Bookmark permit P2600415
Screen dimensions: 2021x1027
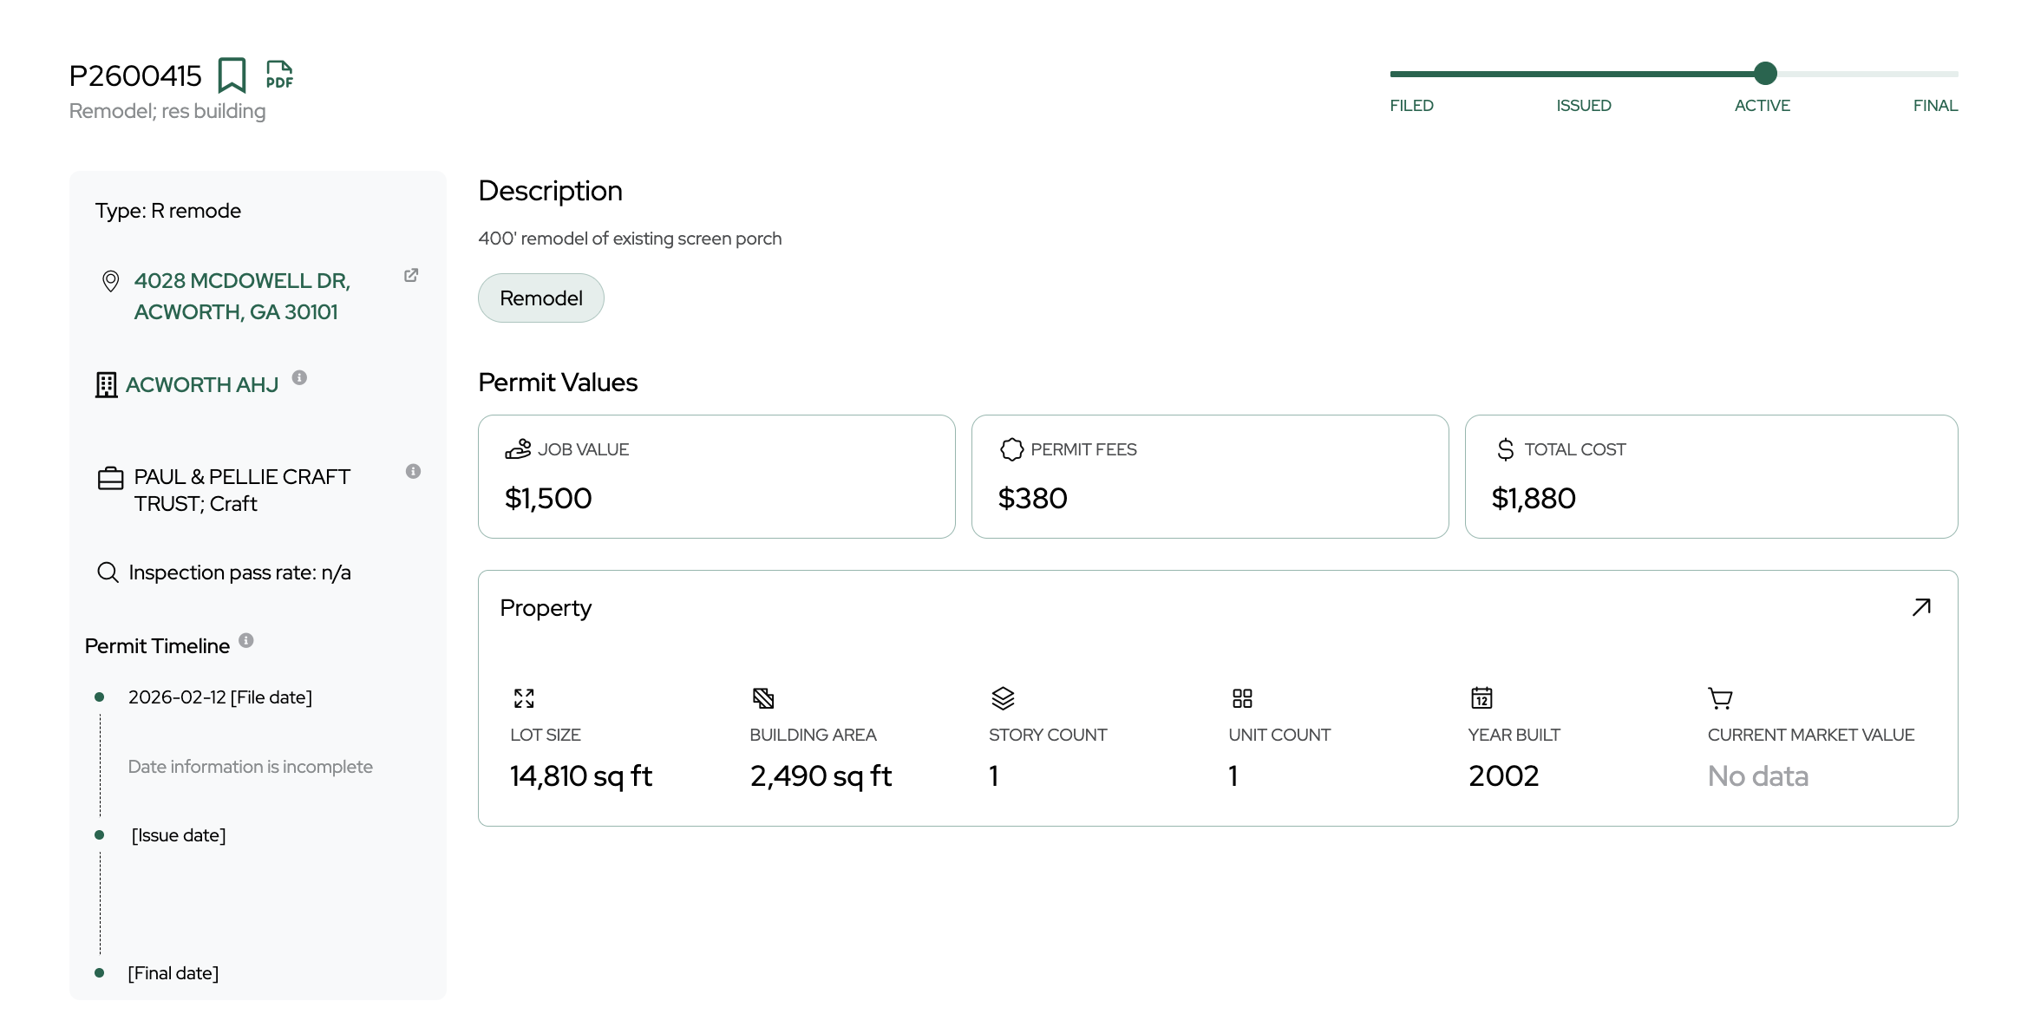click(x=232, y=75)
